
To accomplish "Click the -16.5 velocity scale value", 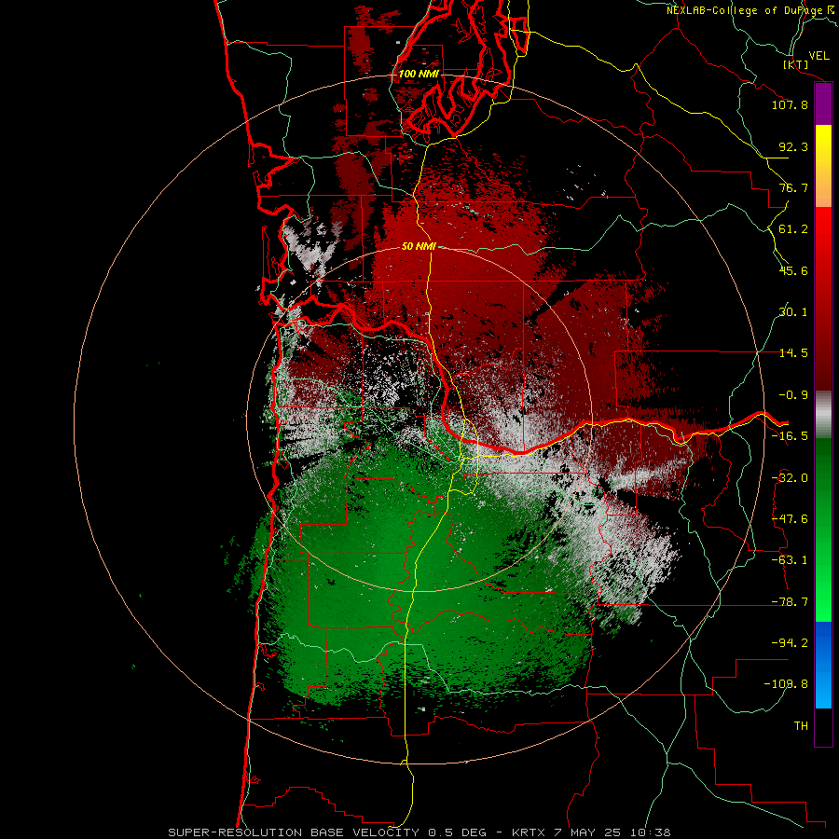I will pyautogui.click(x=790, y=436).
